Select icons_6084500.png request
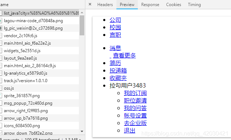 [40, 126]
